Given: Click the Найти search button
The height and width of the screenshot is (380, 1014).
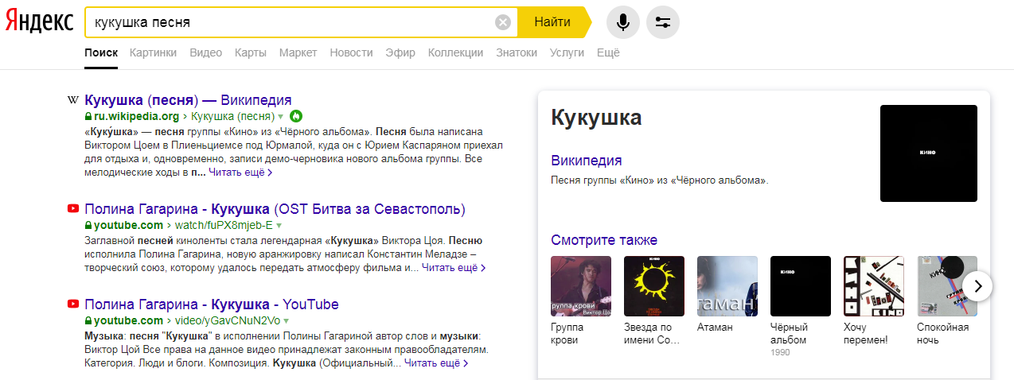Looking at the screenshot, I should (552, 22).
